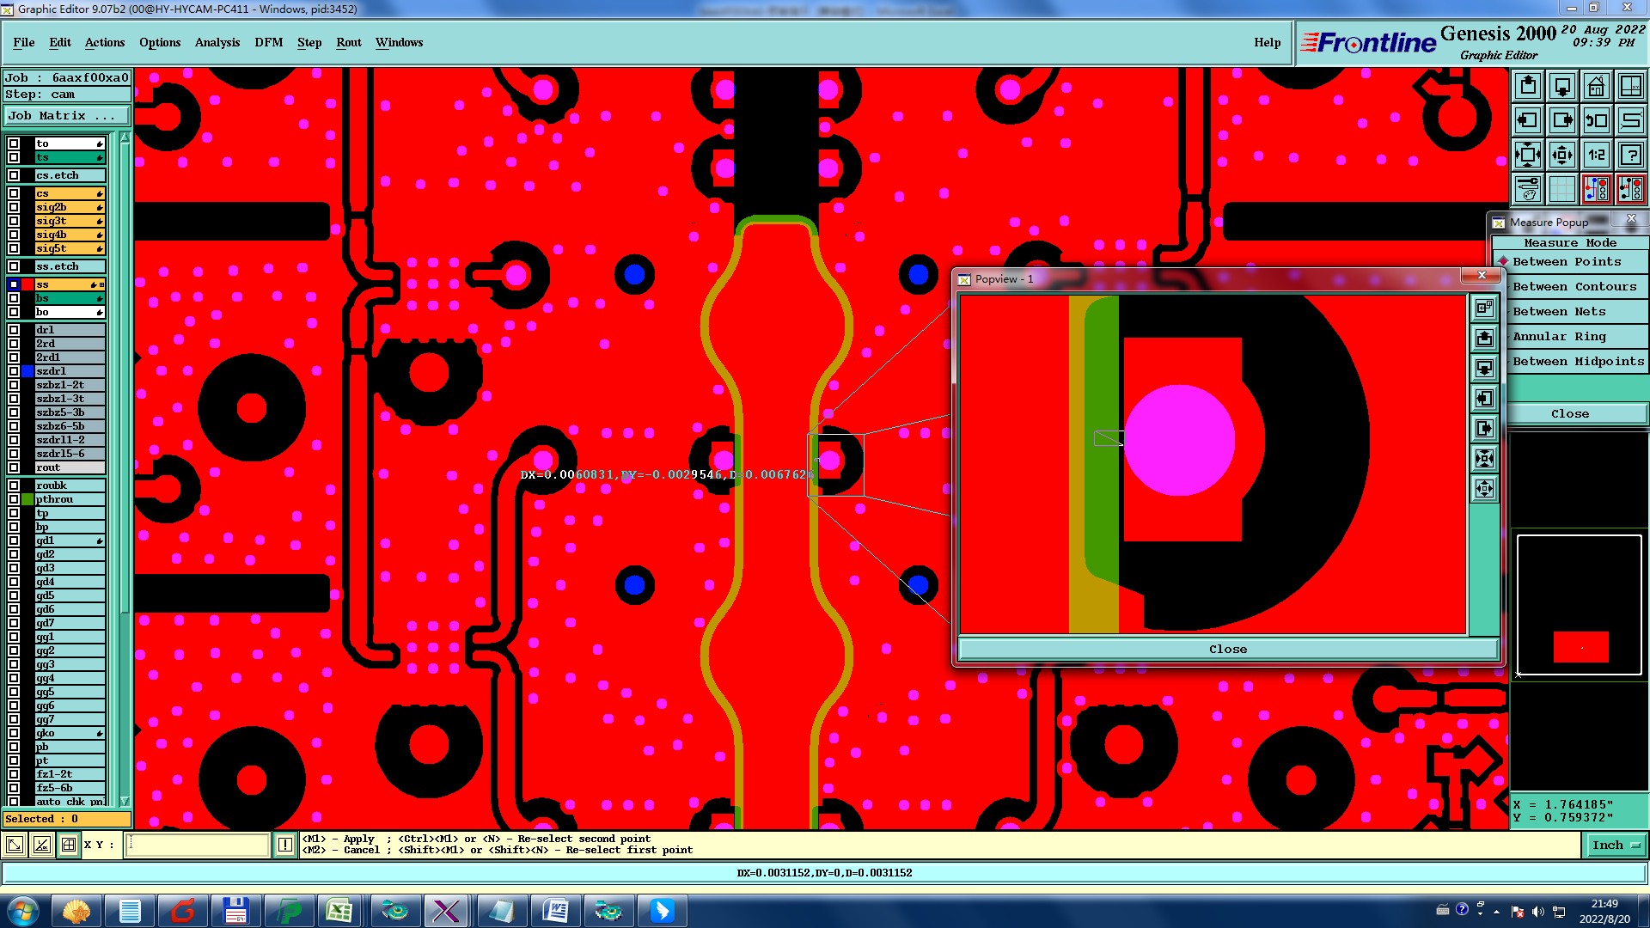Open the DFM menu
1650x928 pixels.
pyautogui.click(x=268, y=42)
